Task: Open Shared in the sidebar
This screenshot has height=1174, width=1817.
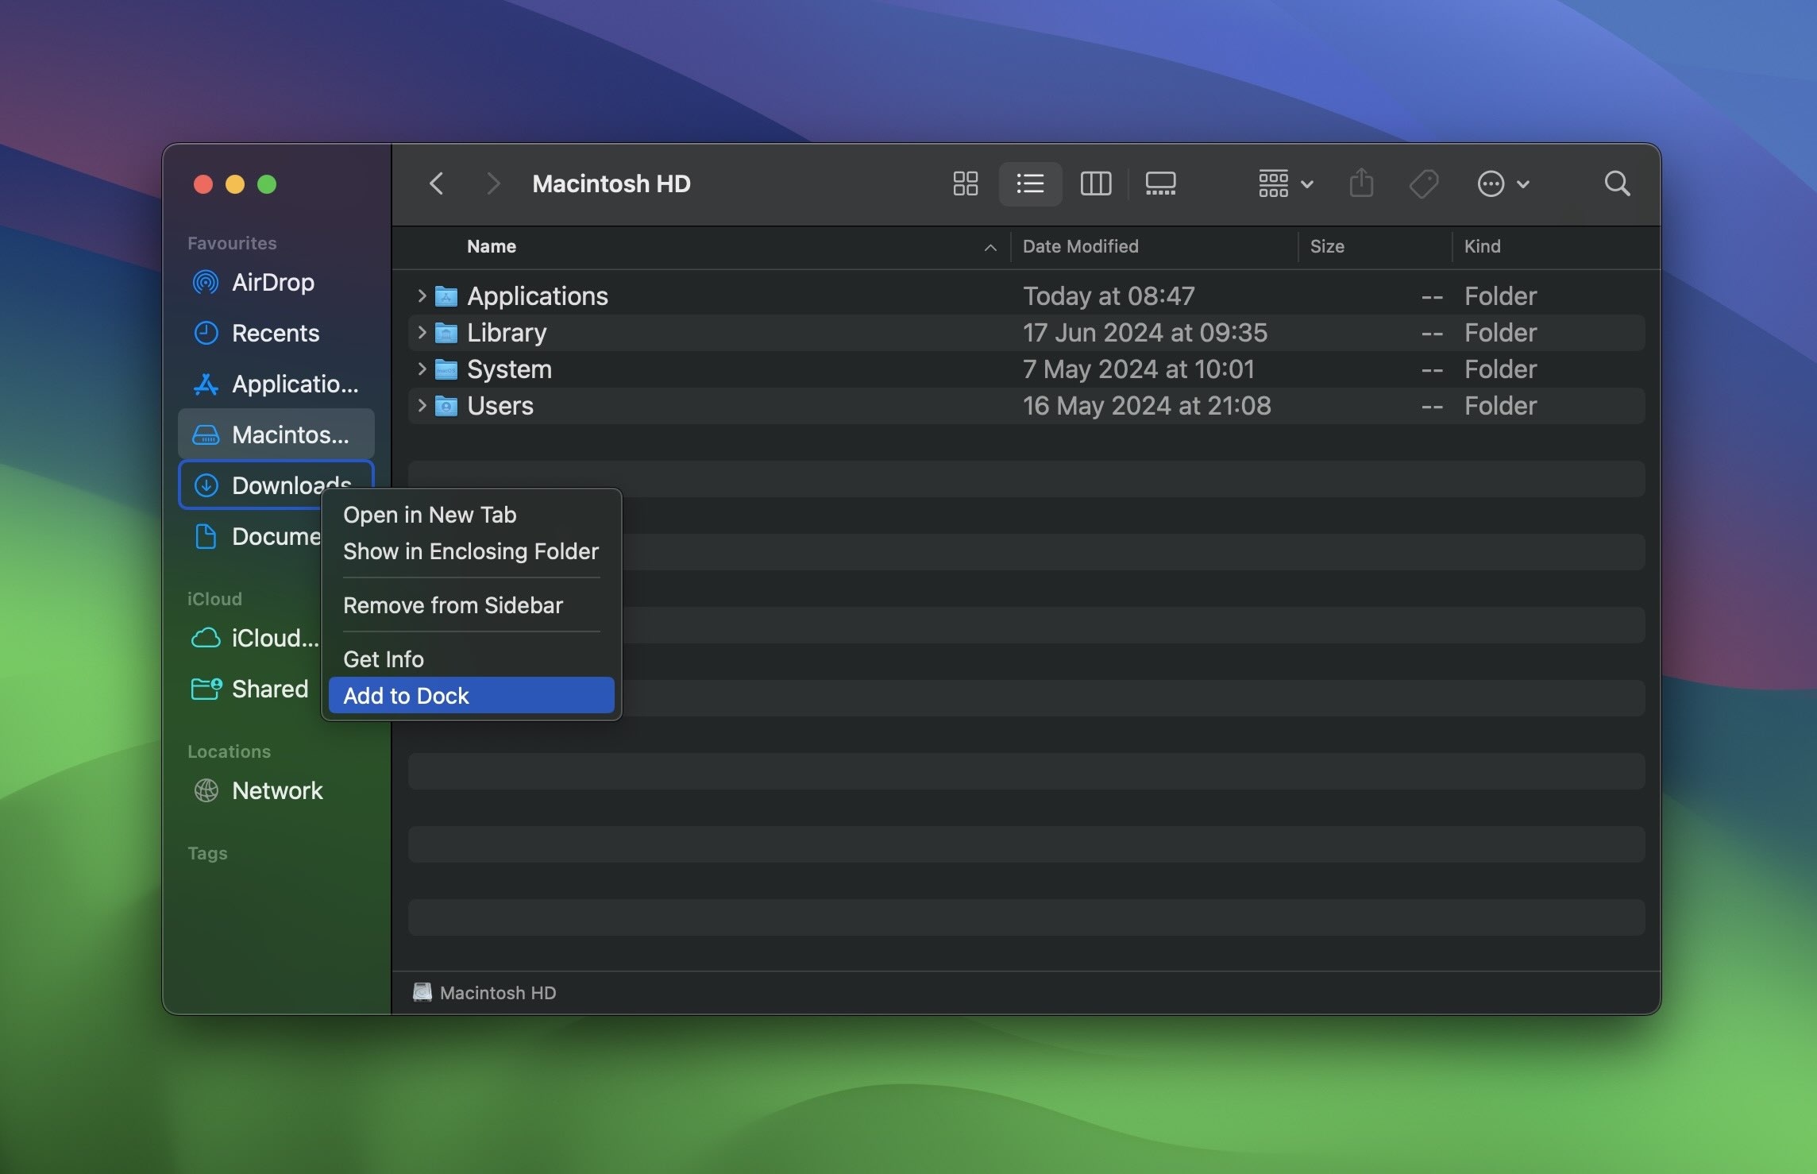Action: 251,689
